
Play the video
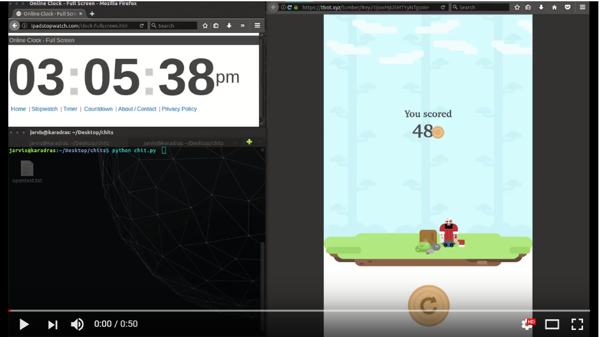[24, 324]
